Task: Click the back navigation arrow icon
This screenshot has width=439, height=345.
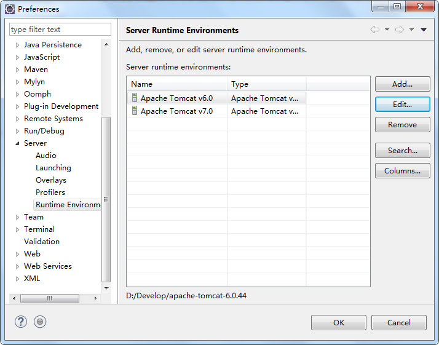Action: tap(375, 30)
